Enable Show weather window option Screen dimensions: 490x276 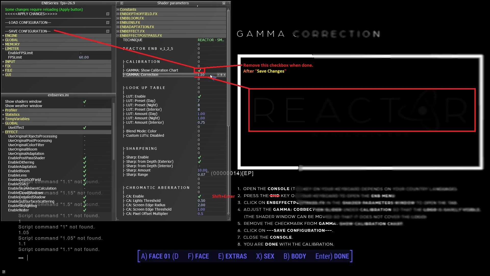[x=84, y=106]
